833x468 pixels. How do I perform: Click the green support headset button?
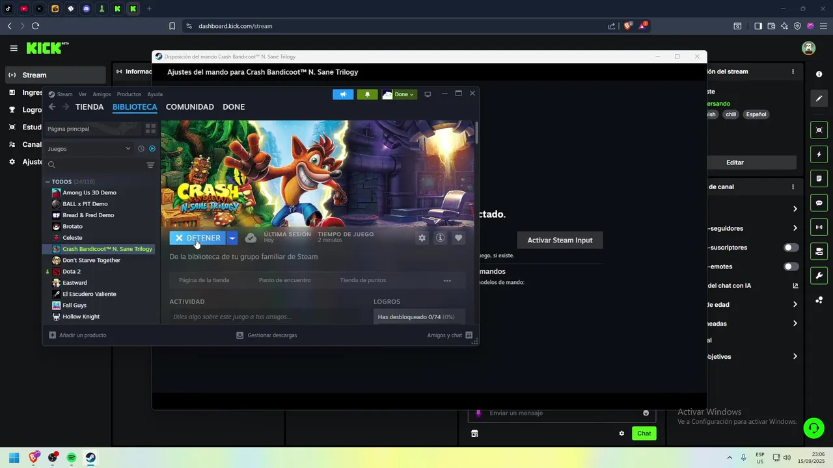tap(813, 428)
